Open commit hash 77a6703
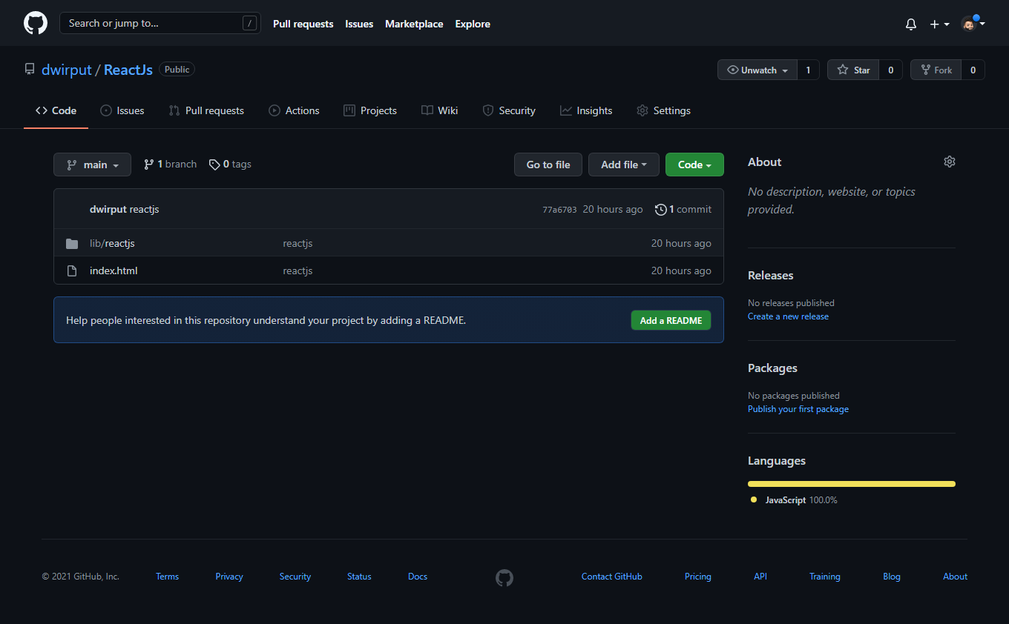The image size is (1009, 624). click(559, 210)
